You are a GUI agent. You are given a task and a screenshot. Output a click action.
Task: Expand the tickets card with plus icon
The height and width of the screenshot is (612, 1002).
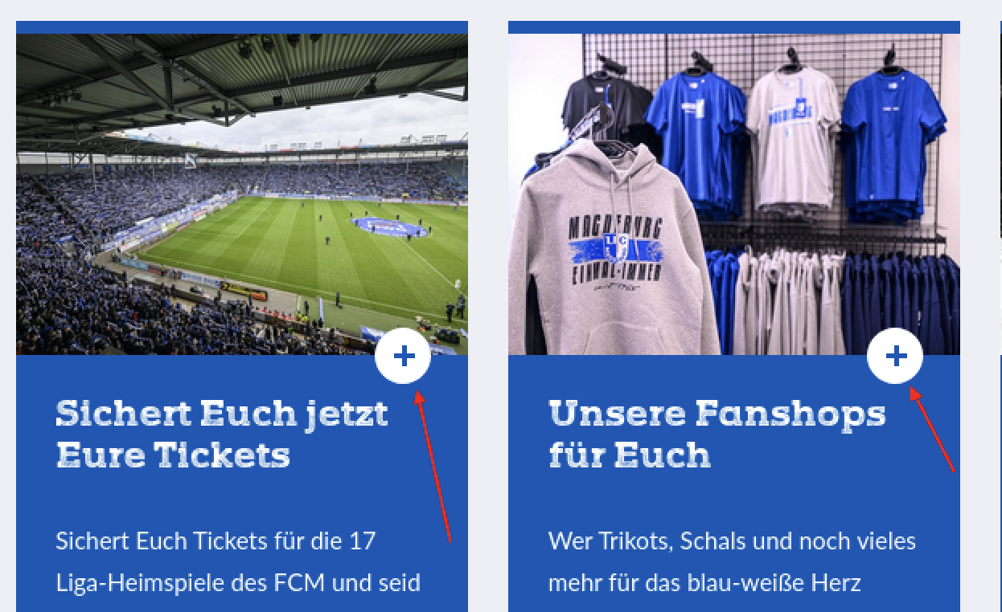pyautogui.click(x=403, y=357)
